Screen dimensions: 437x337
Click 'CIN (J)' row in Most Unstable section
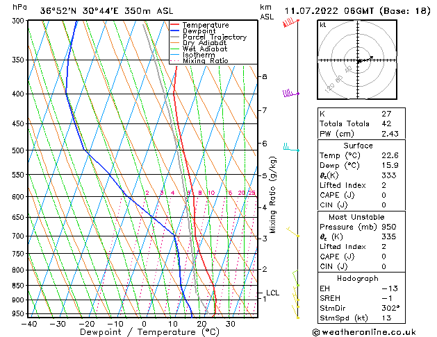[361, 267]
